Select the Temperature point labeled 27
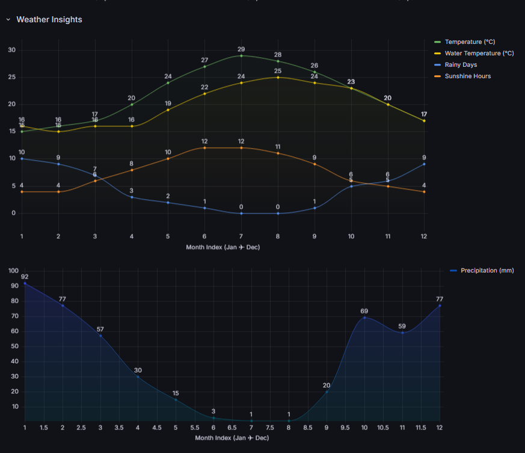 204,66
